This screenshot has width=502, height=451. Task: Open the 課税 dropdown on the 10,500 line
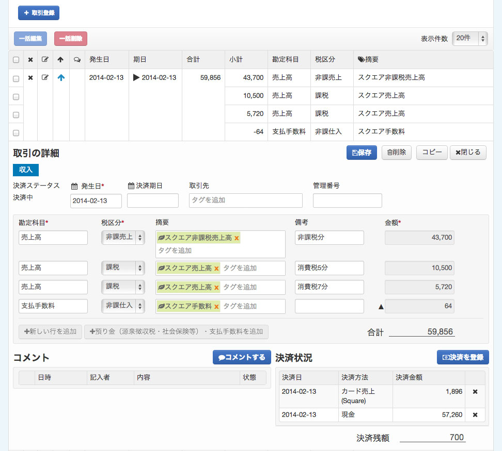point(123,268)
